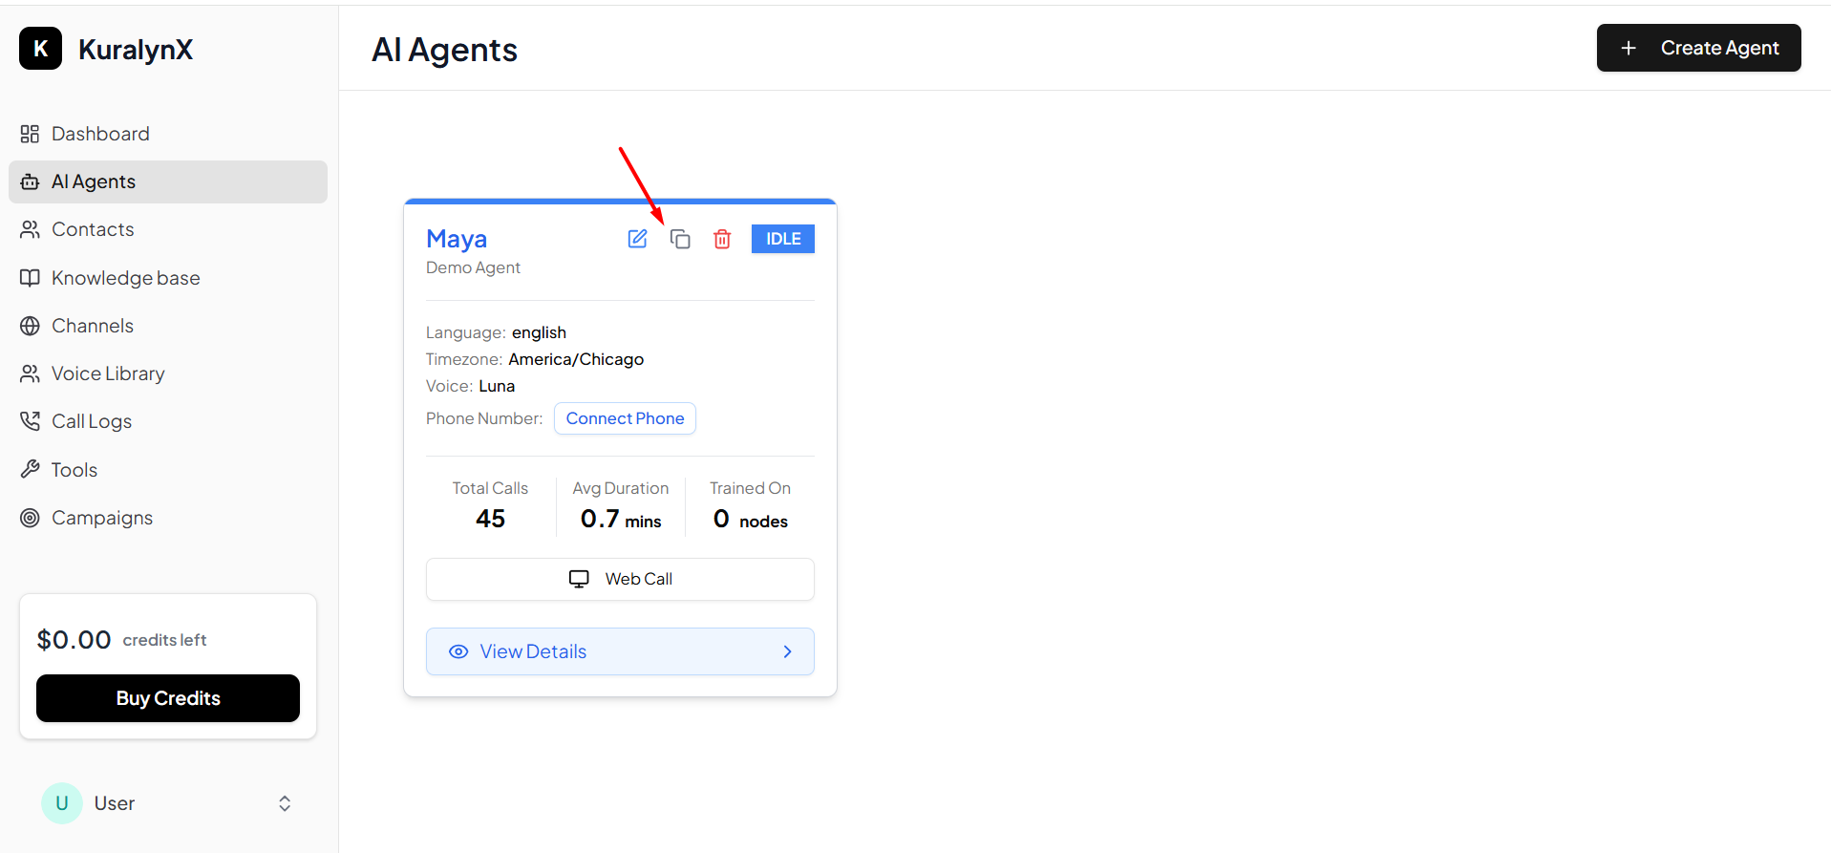Click the Total Calls value 45
Image resolution: width=1831 pixels, height=853 pixels.
point(490,519)
